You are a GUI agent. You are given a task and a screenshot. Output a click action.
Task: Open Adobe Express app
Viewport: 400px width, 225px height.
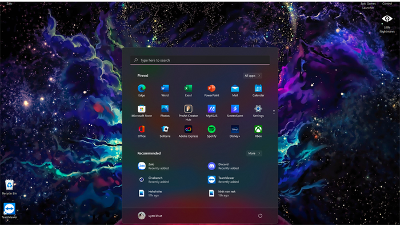click(x=188, y=131)
